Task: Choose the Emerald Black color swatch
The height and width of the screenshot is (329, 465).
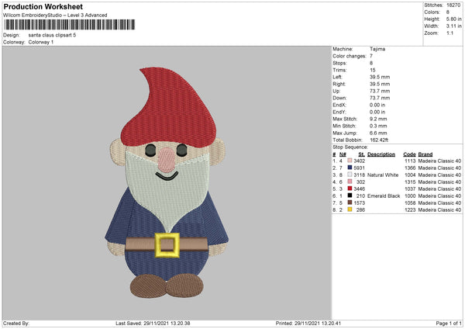Action: click(350, 196)
